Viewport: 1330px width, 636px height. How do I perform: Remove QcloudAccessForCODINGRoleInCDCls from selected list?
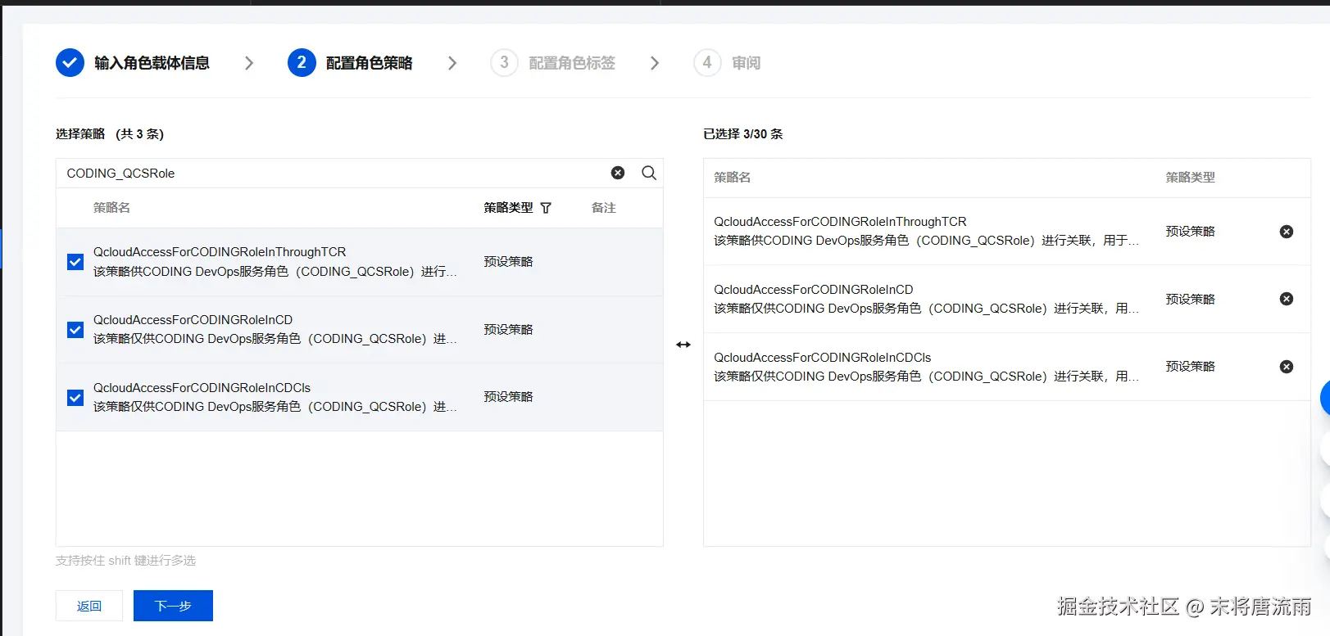(1287, 367)
